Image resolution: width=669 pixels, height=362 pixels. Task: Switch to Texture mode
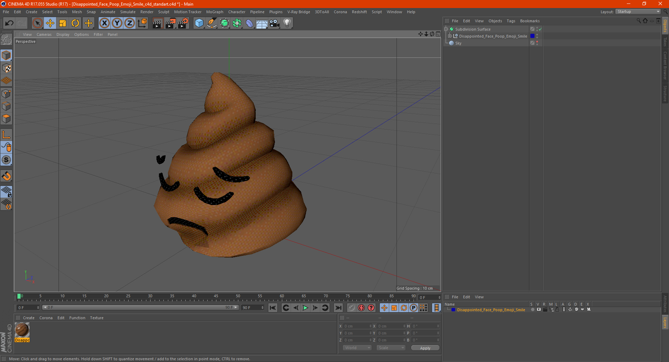[6, 68]
